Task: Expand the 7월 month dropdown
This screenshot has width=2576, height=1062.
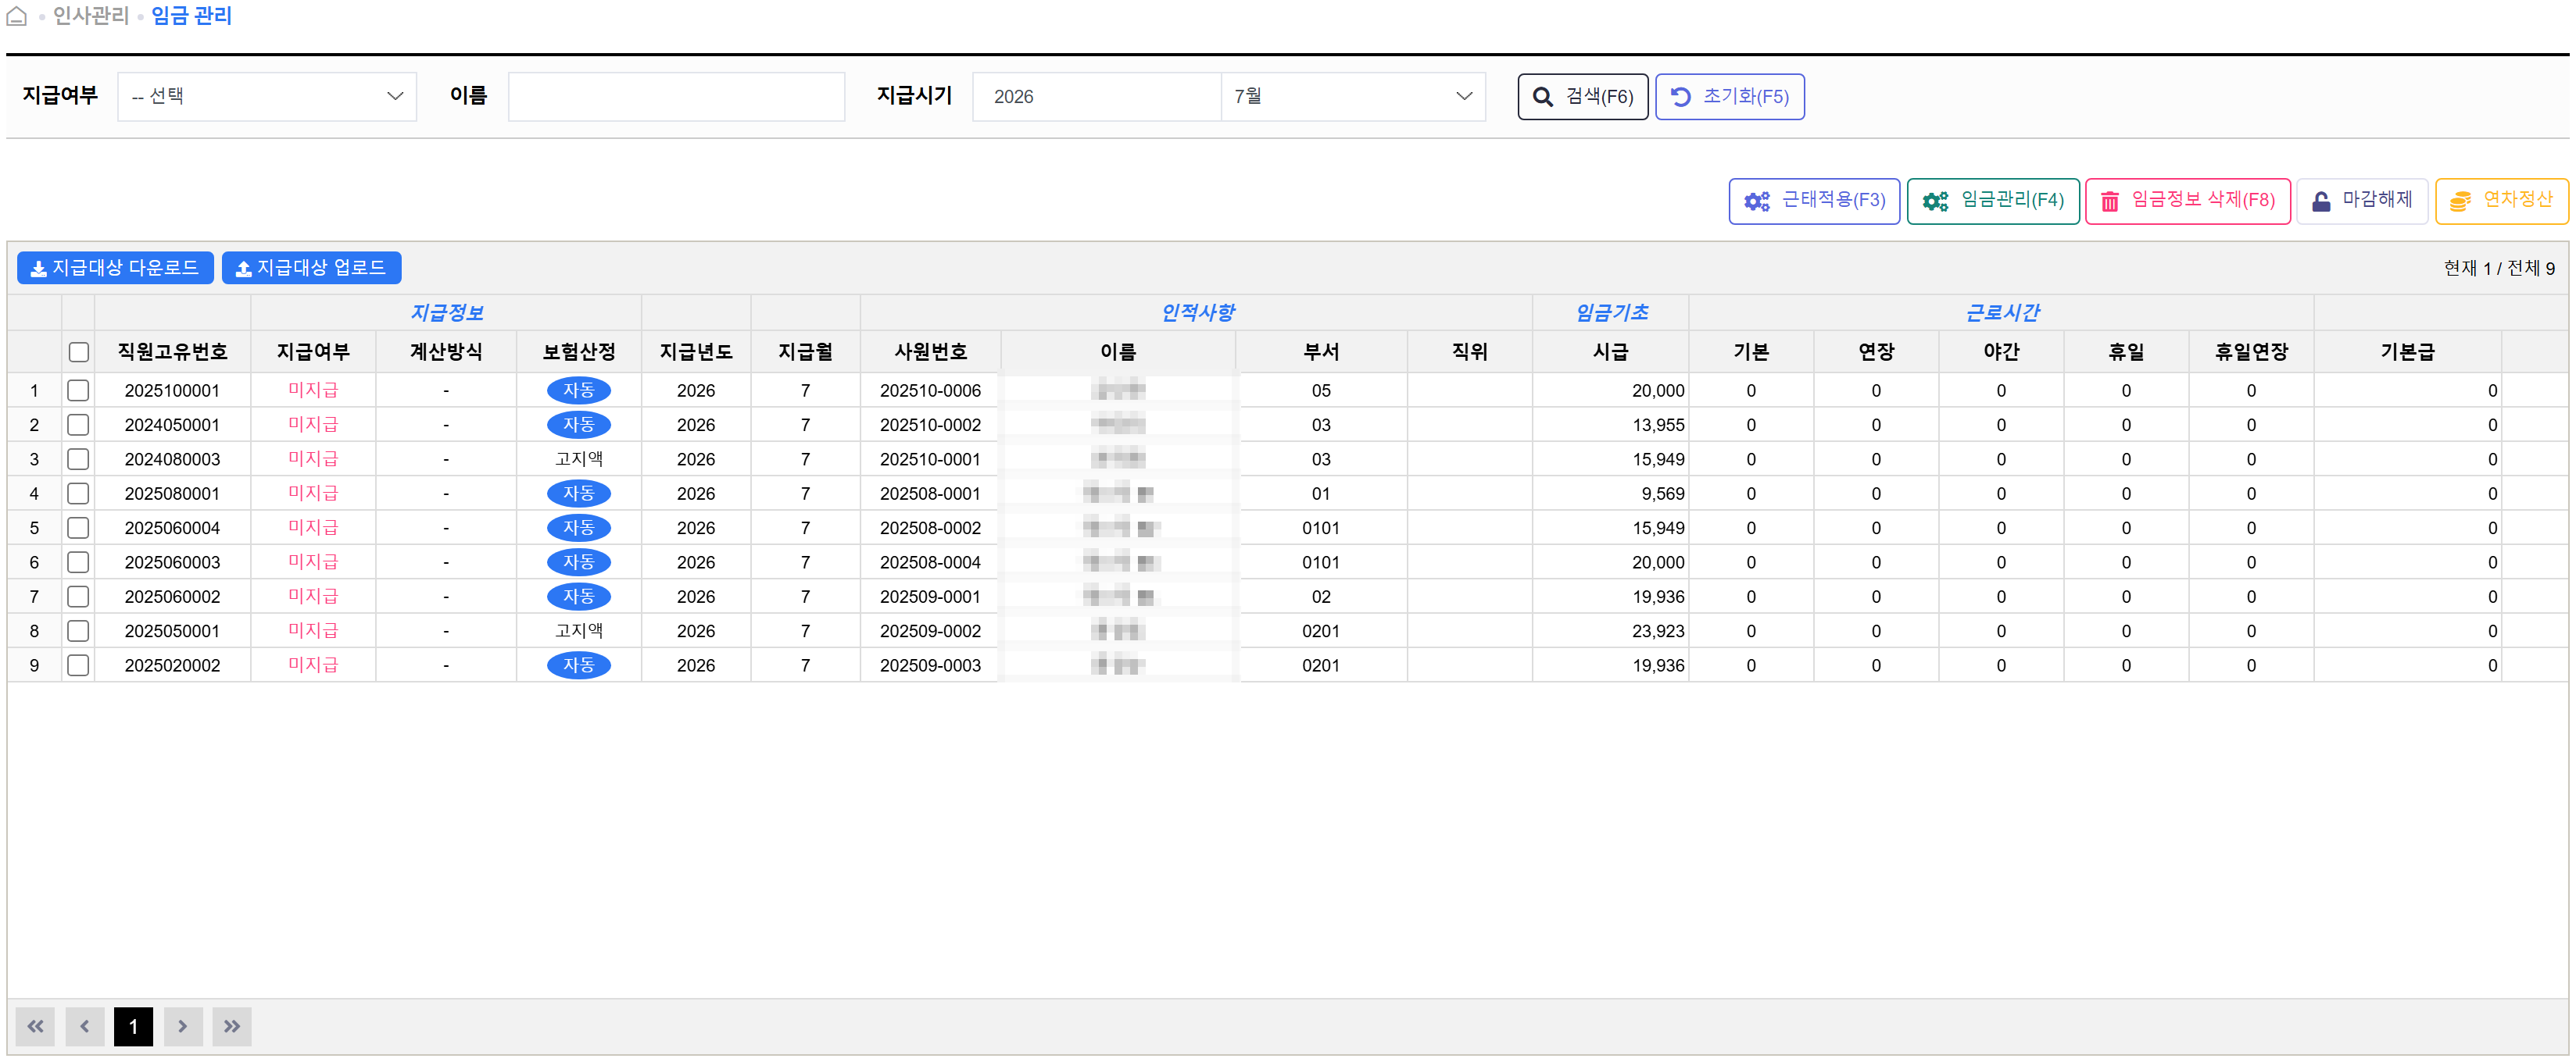Action: point(1352,97)
